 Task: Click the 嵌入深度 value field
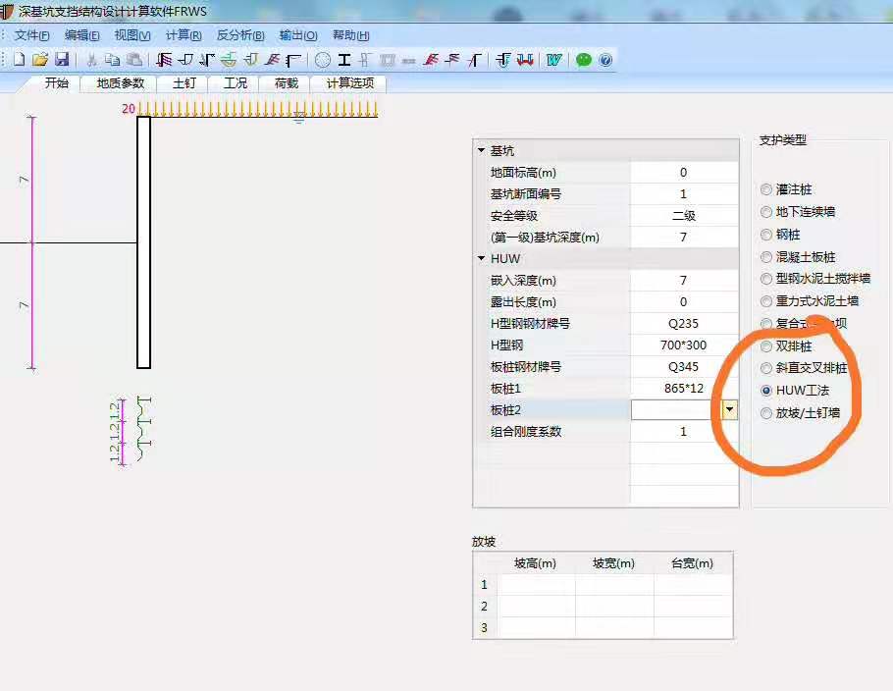[x=683, y=281]
